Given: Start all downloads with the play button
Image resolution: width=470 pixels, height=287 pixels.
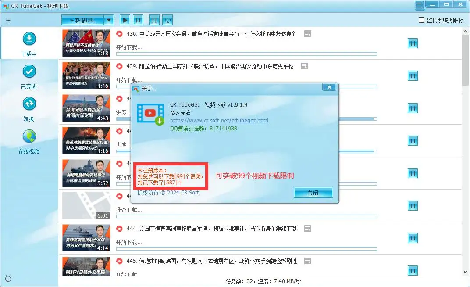Looking at the screenshot, I should [125, 20].
